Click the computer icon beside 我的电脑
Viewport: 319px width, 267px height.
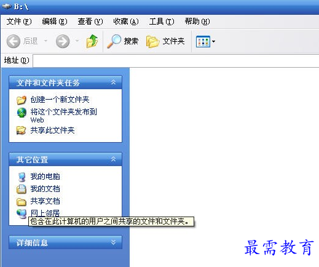[22, 177]
